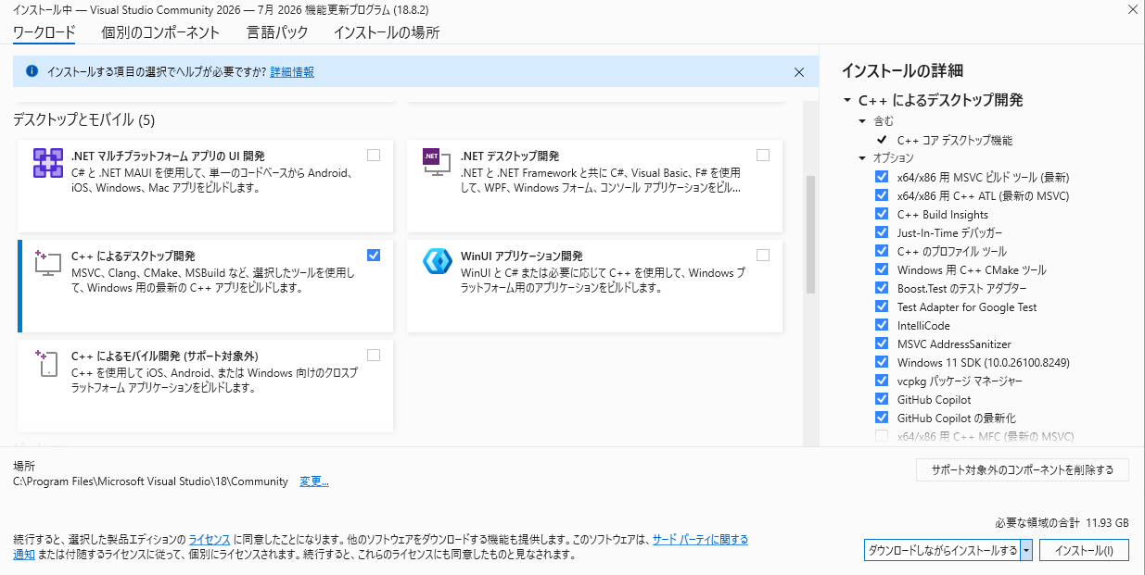Click the blue info icon in help banner
Viewport: 1145px width, 575px height.
click(x=32, y=71)
